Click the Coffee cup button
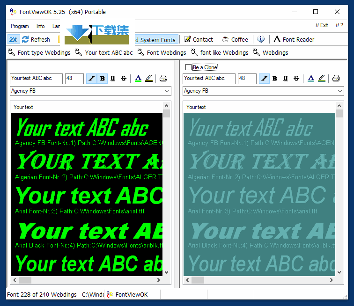This screenshot has width=354, height=306. click(235, 39)
